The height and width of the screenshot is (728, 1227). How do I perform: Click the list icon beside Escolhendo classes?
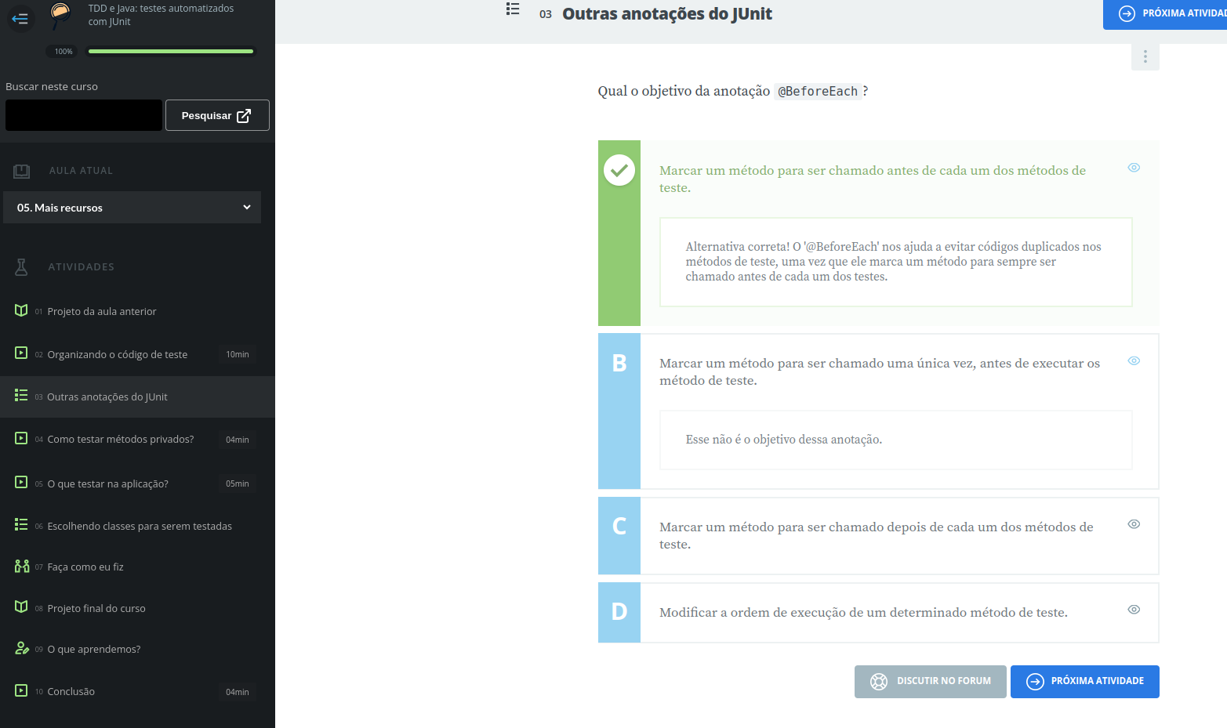pos(21,524)
